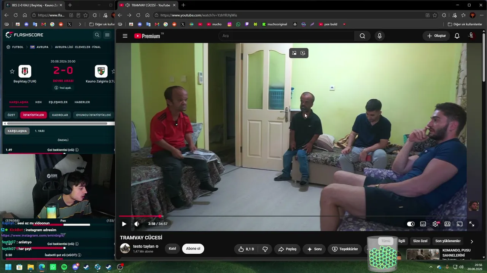Image resolution: width=487 pixels, height=273 pixels.
Task: Expand hidden bookmarks chevron in Flashscore window
Action: [x=80, y=24]
